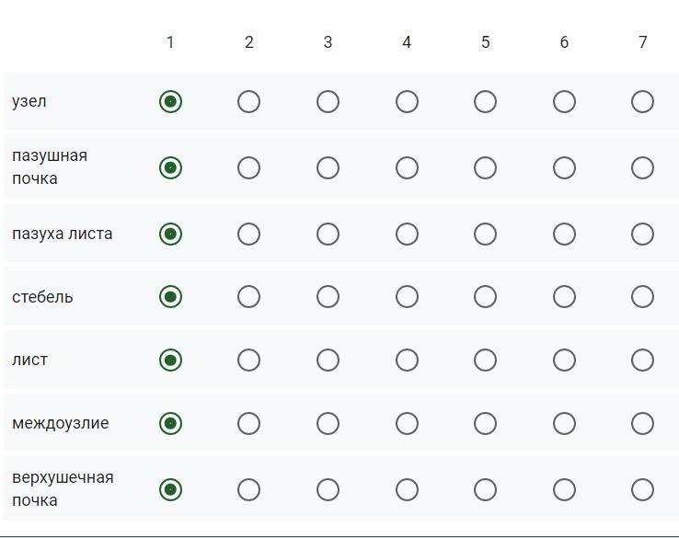Image resolution: width=679 pixels, height=538 pixels.
Task: Click the междоузлие row label
Action: pos(60,423)
